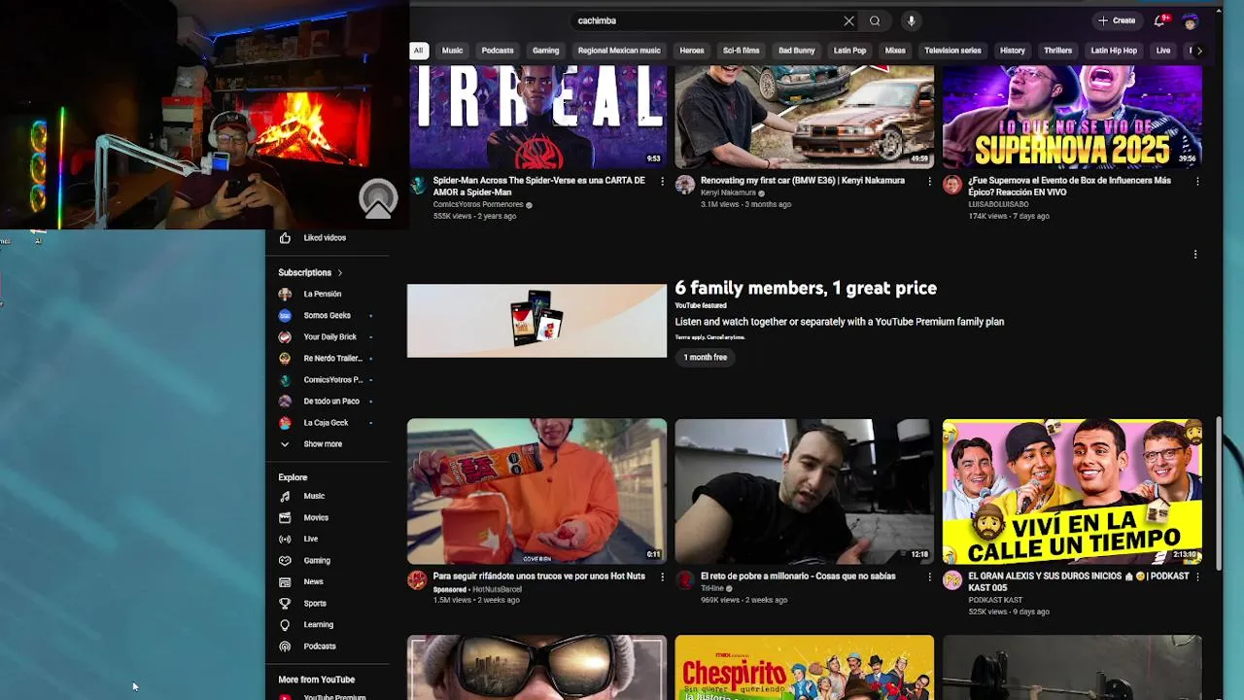
Task: Select the Gaming filter chip
Action: point(545,51)
